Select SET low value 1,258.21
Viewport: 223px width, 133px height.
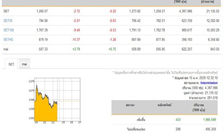159,11
